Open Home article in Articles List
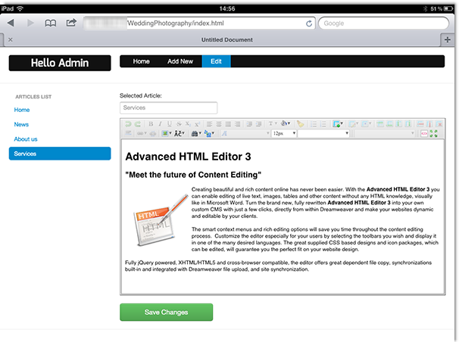 tap(22, 110)
